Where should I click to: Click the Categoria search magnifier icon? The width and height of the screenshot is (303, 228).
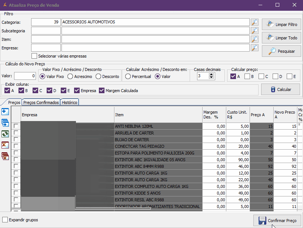pos(254,22)
